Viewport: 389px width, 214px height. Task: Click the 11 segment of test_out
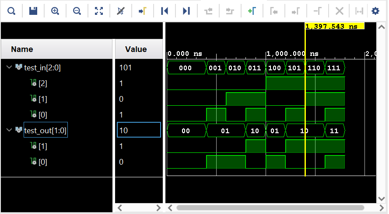coord(335,131)
